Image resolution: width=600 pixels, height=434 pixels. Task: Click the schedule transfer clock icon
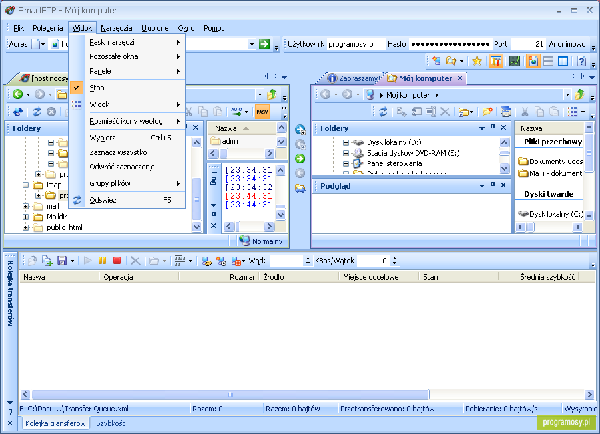tap(221, 261)
